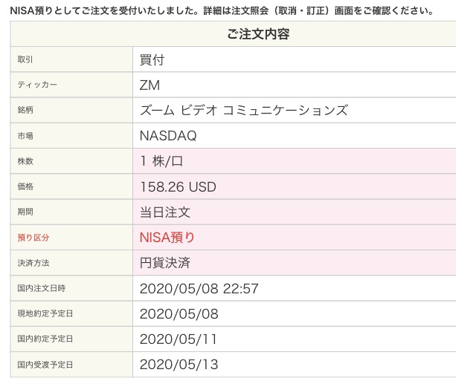The width and height of the screenshot is (456, 384).
Task: Click the ティッカー label cell
Action: coord(37,85)
